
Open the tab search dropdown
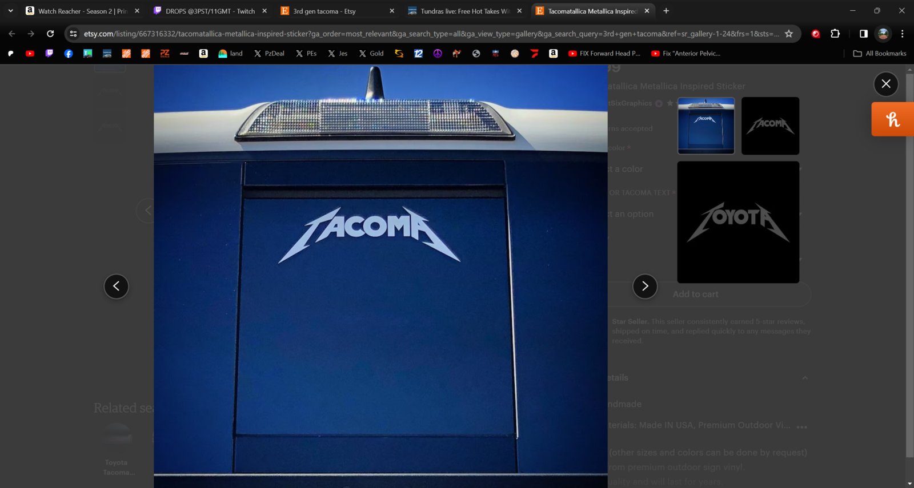tap(10, 11)
